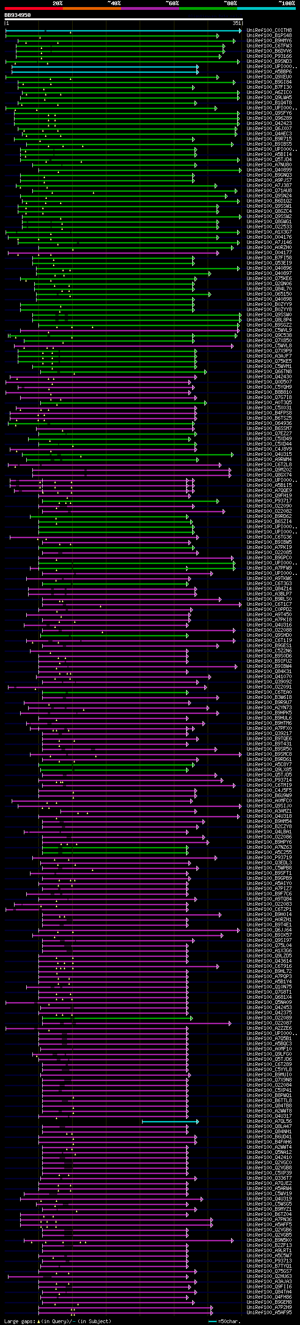Image resolution: width=300 pixels, height=1325 pixels.
Task: Select hit label UniRef100_A3AJF7
Action: (x=269, y=356)
